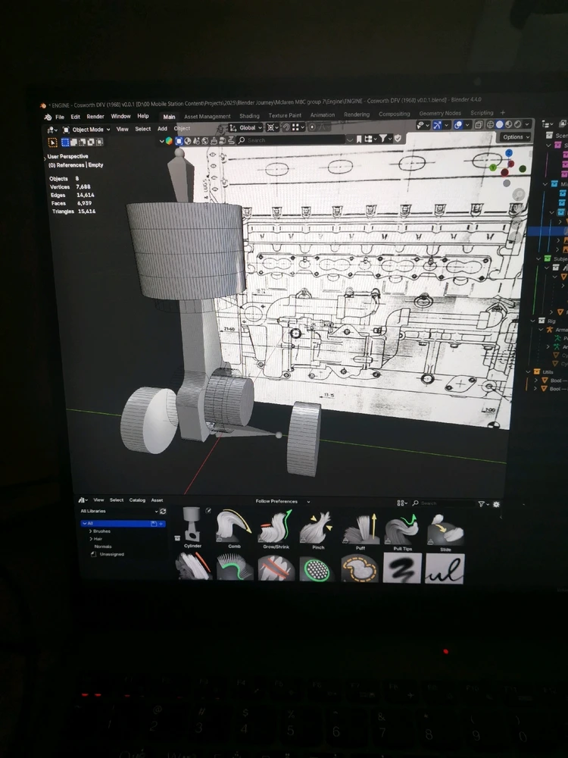Open the Global transform orientation dropdown

[x=249, y=128]
